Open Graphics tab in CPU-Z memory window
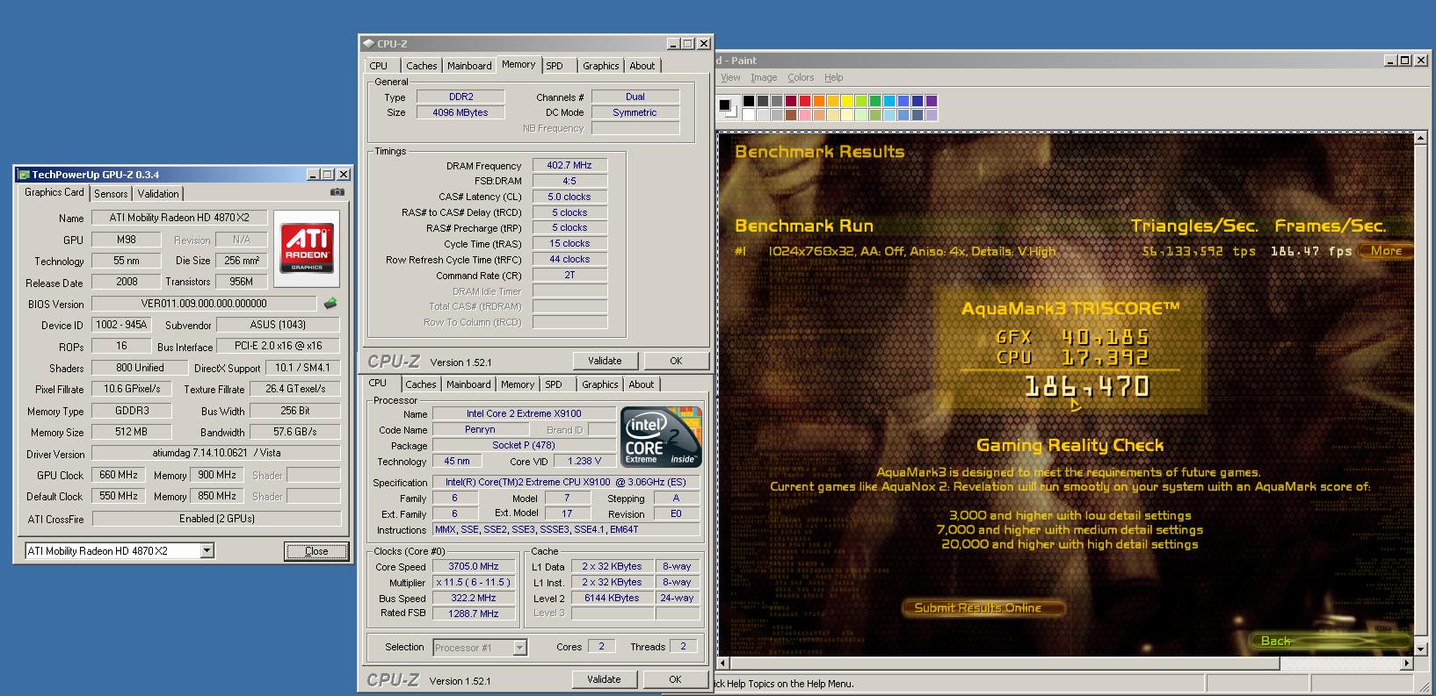Viewport: 1436px width, 696px height. 600,66
